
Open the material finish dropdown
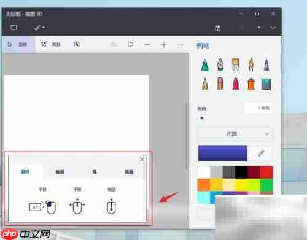coord(235,134)
